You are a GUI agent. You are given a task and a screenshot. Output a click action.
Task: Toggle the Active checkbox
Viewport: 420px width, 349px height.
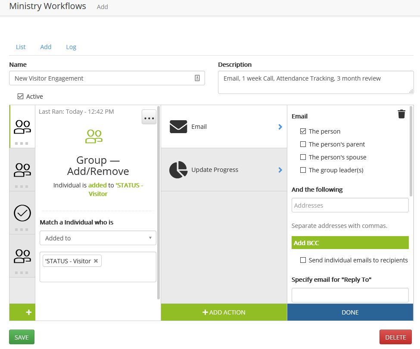tap(20, 97)
